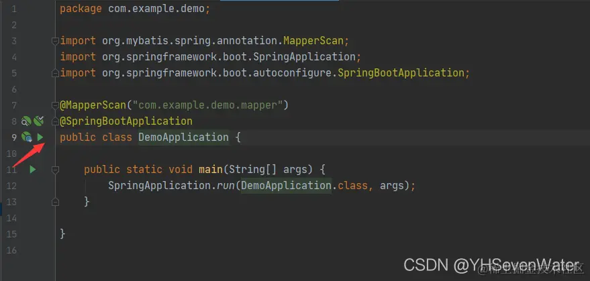
Task: Click 'String[]' in the main method signature
Action: (x=253, y=170)
